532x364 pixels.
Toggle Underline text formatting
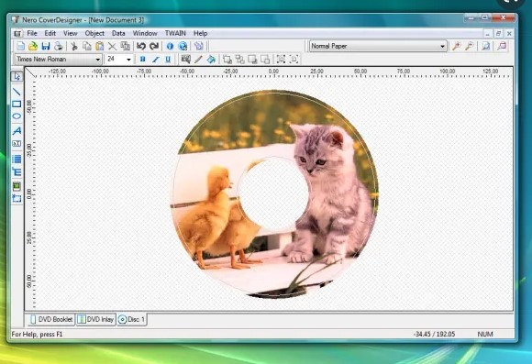pos(168,60)
